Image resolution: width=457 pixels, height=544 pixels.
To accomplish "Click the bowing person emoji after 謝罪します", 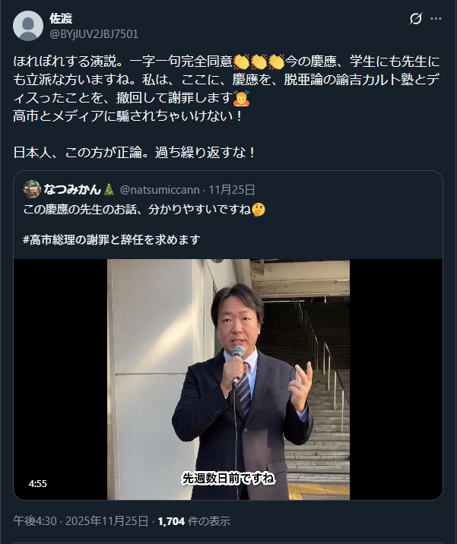I will (x=241, y=98).
